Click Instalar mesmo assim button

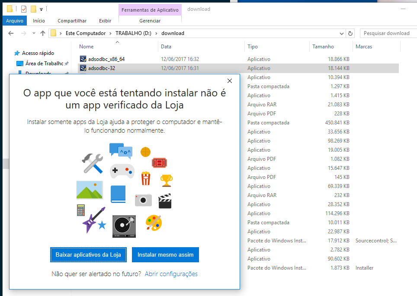pos(165,255)
